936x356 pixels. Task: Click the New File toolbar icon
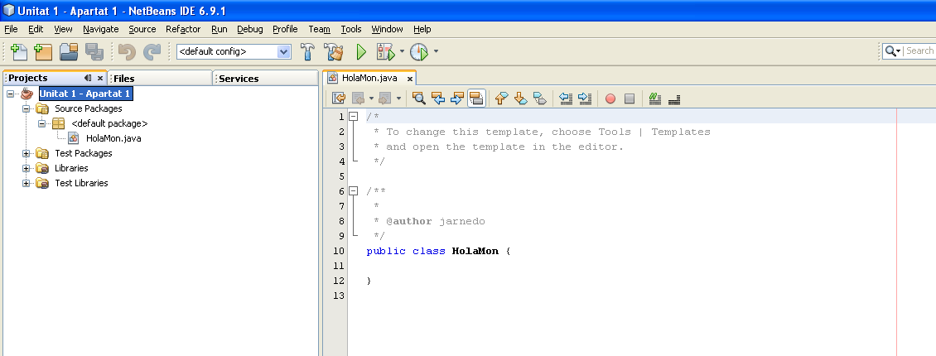18,52
